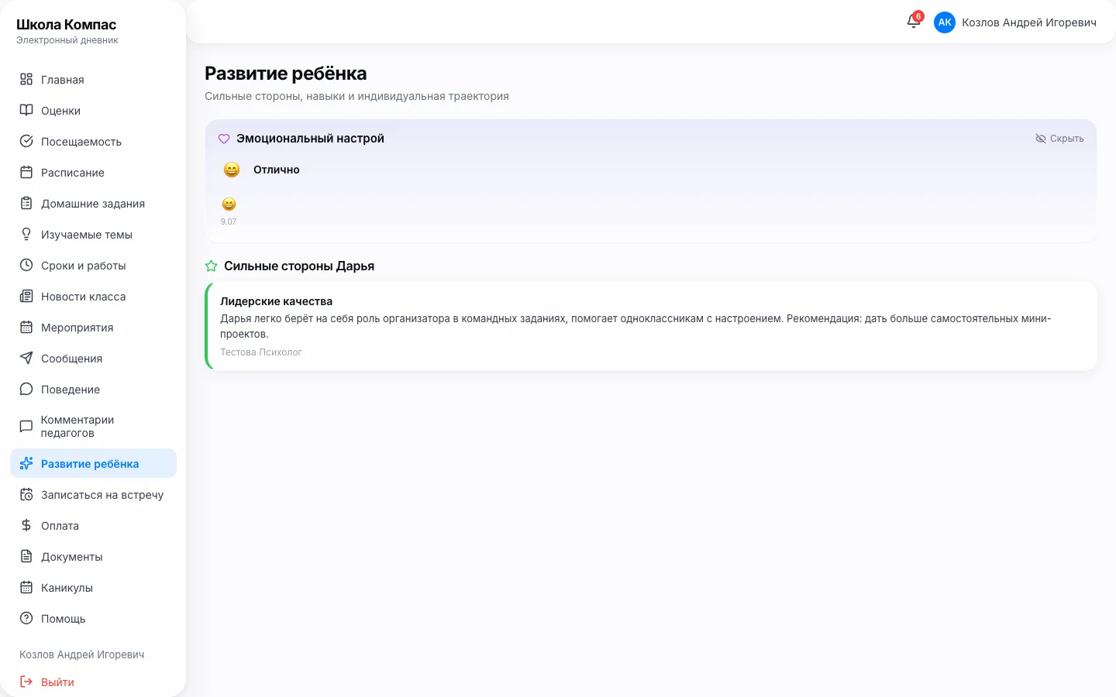Viewport: 1116px width, 697px height.
Task: Select active Развитие ребёнка item
Action: coord(93,463)
